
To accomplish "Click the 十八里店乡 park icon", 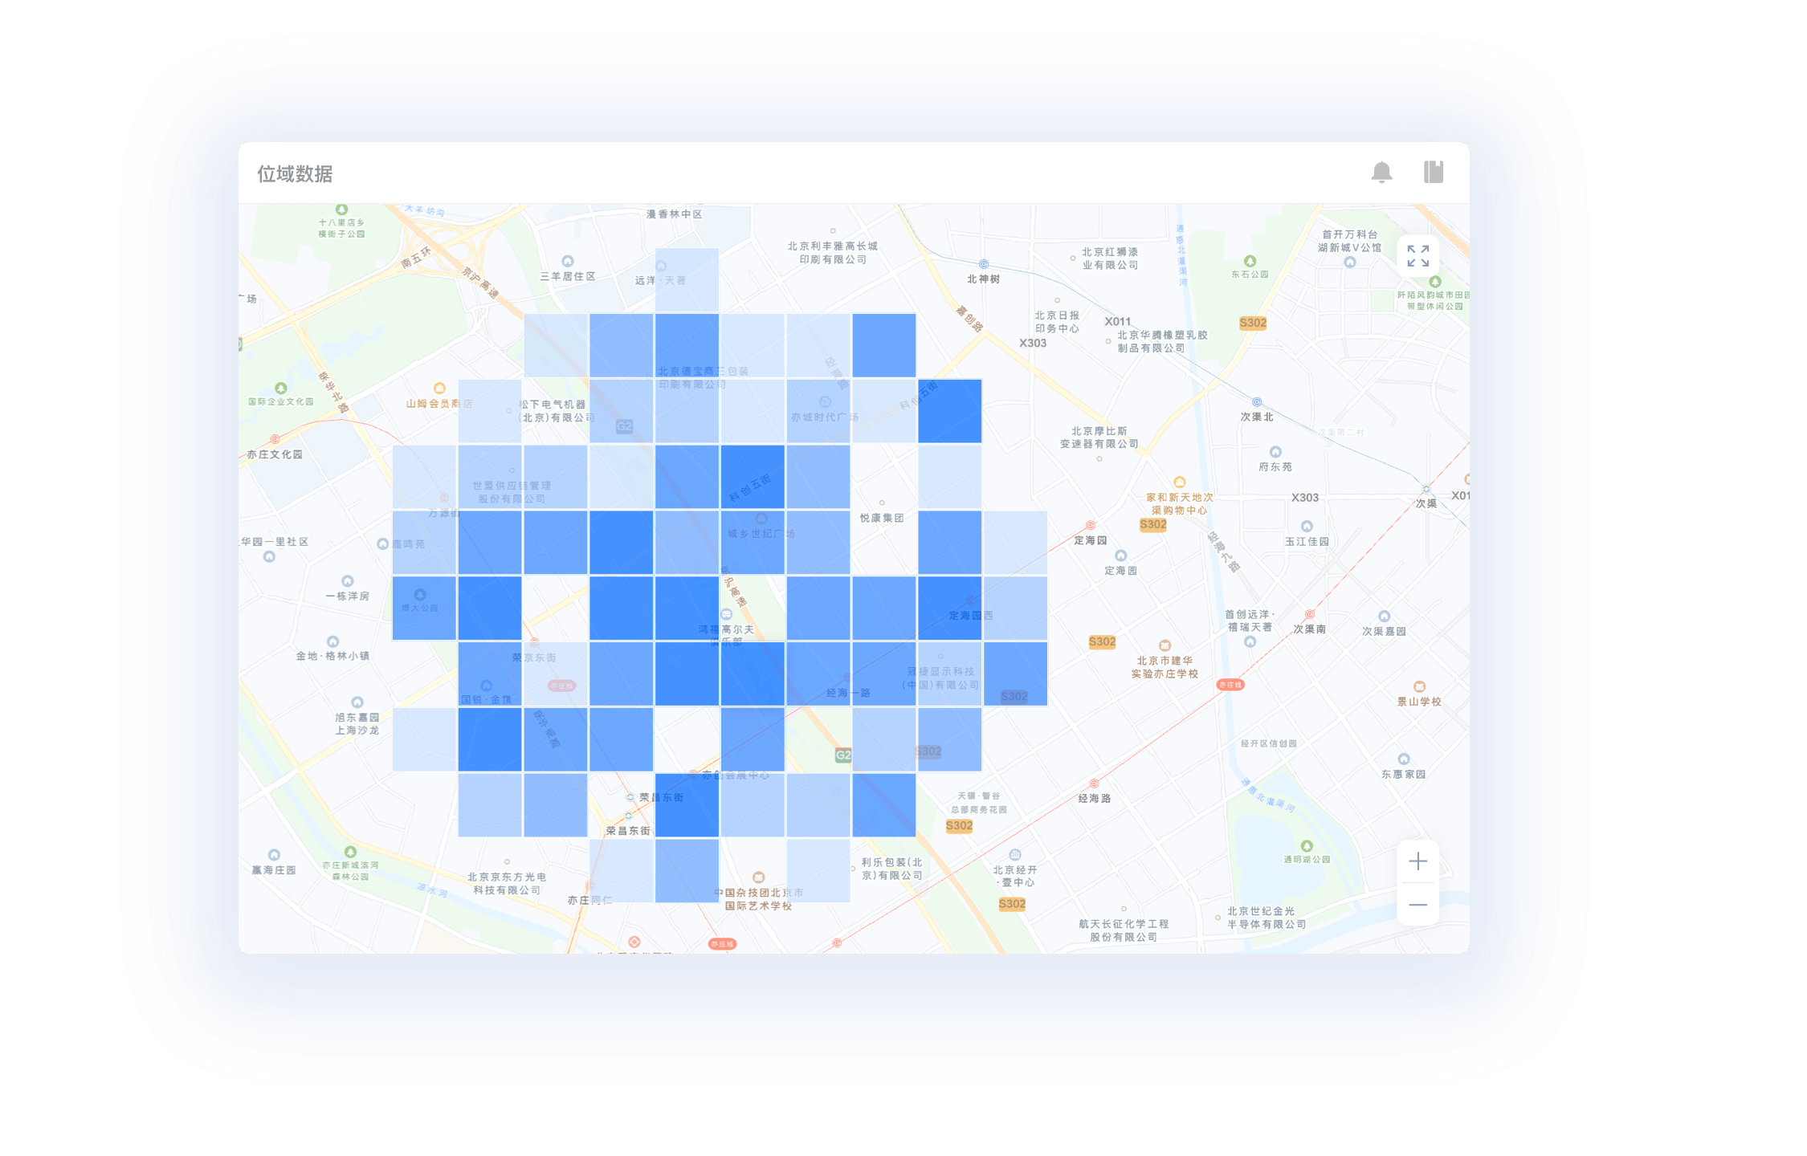I will coord(341,210).
